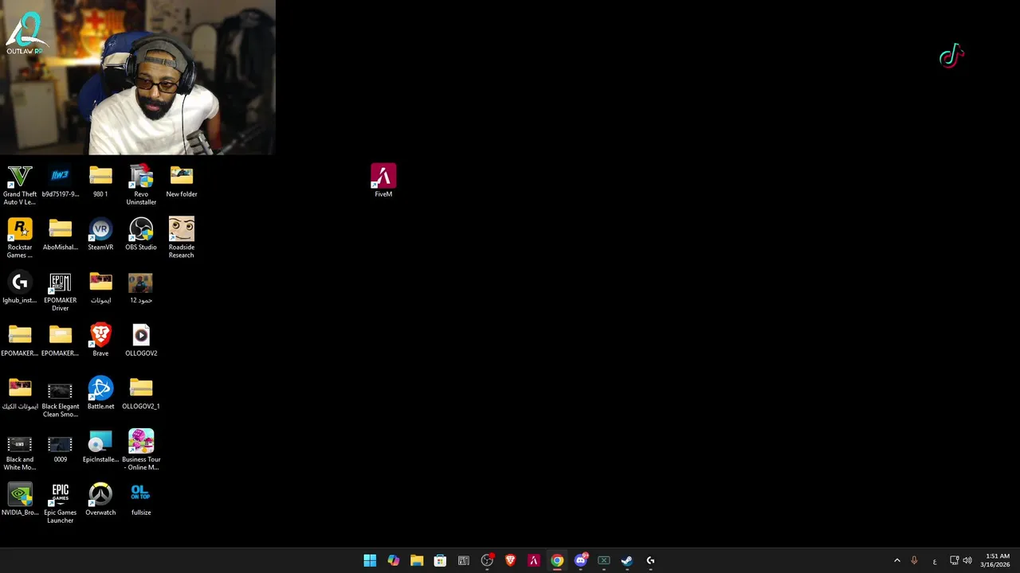Select the OLLOGOV2_1 folder
The image size is (1020, 573).
(x=141, y=394)
